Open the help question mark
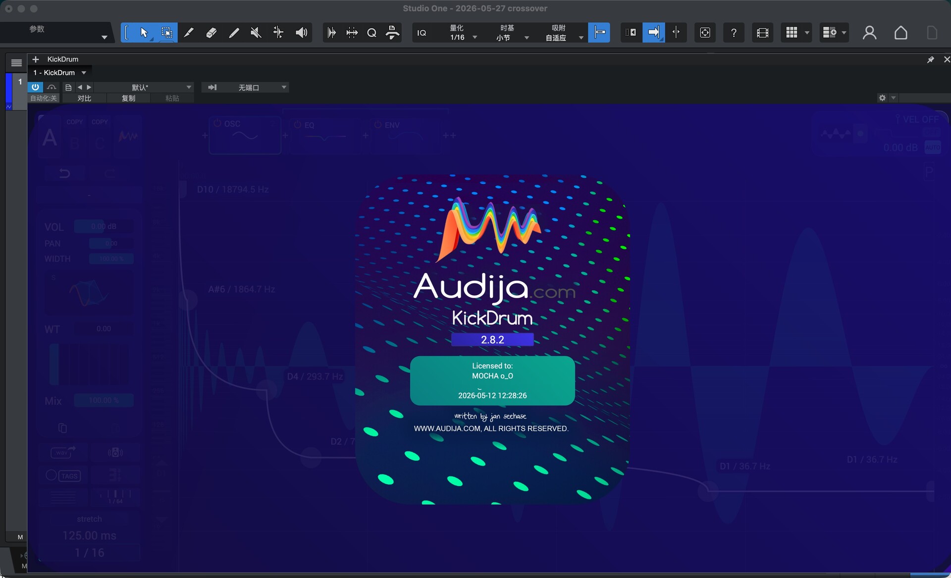Screen dimensions: 951x578 coord(734,33)
